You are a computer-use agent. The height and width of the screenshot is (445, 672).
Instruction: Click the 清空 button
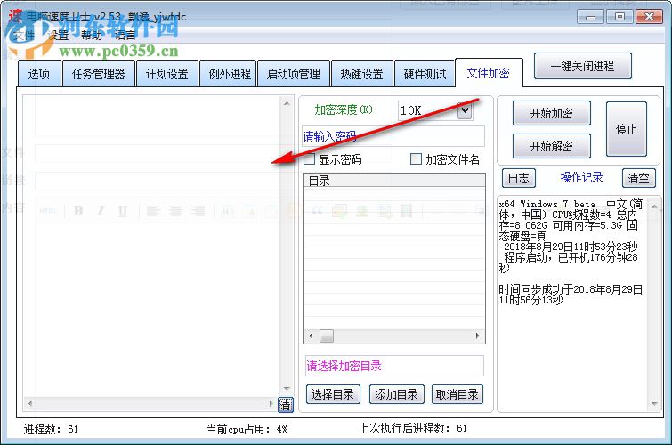coord(638,178)
